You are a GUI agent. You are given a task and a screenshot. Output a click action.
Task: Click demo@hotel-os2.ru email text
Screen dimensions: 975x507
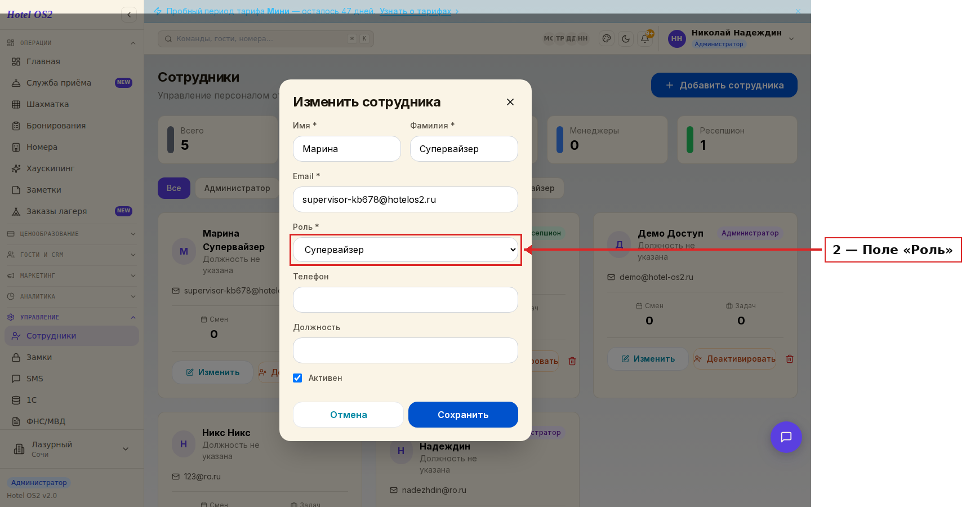click(656, 277)
